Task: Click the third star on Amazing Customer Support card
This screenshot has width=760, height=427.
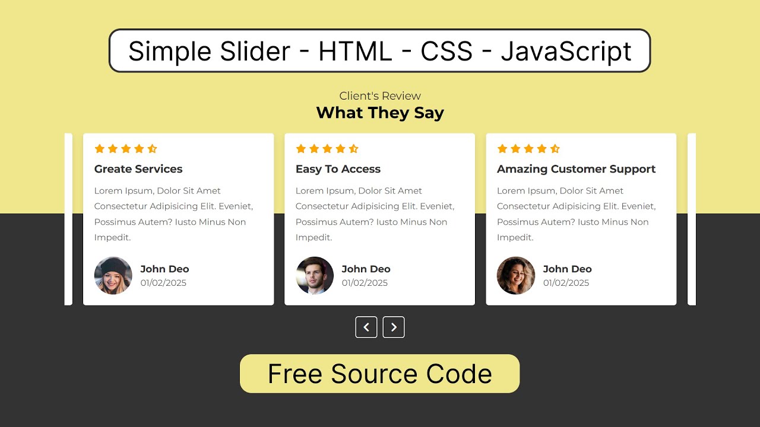Action: (529, 148)
